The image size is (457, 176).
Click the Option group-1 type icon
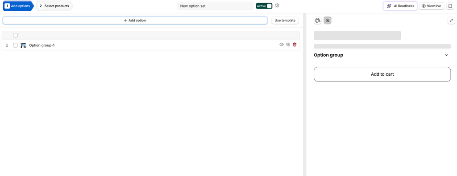point(23,45)
